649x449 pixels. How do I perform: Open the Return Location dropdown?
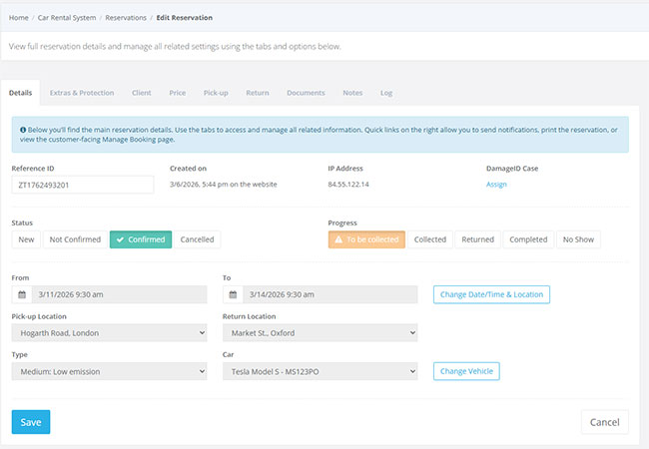point(320,333)
